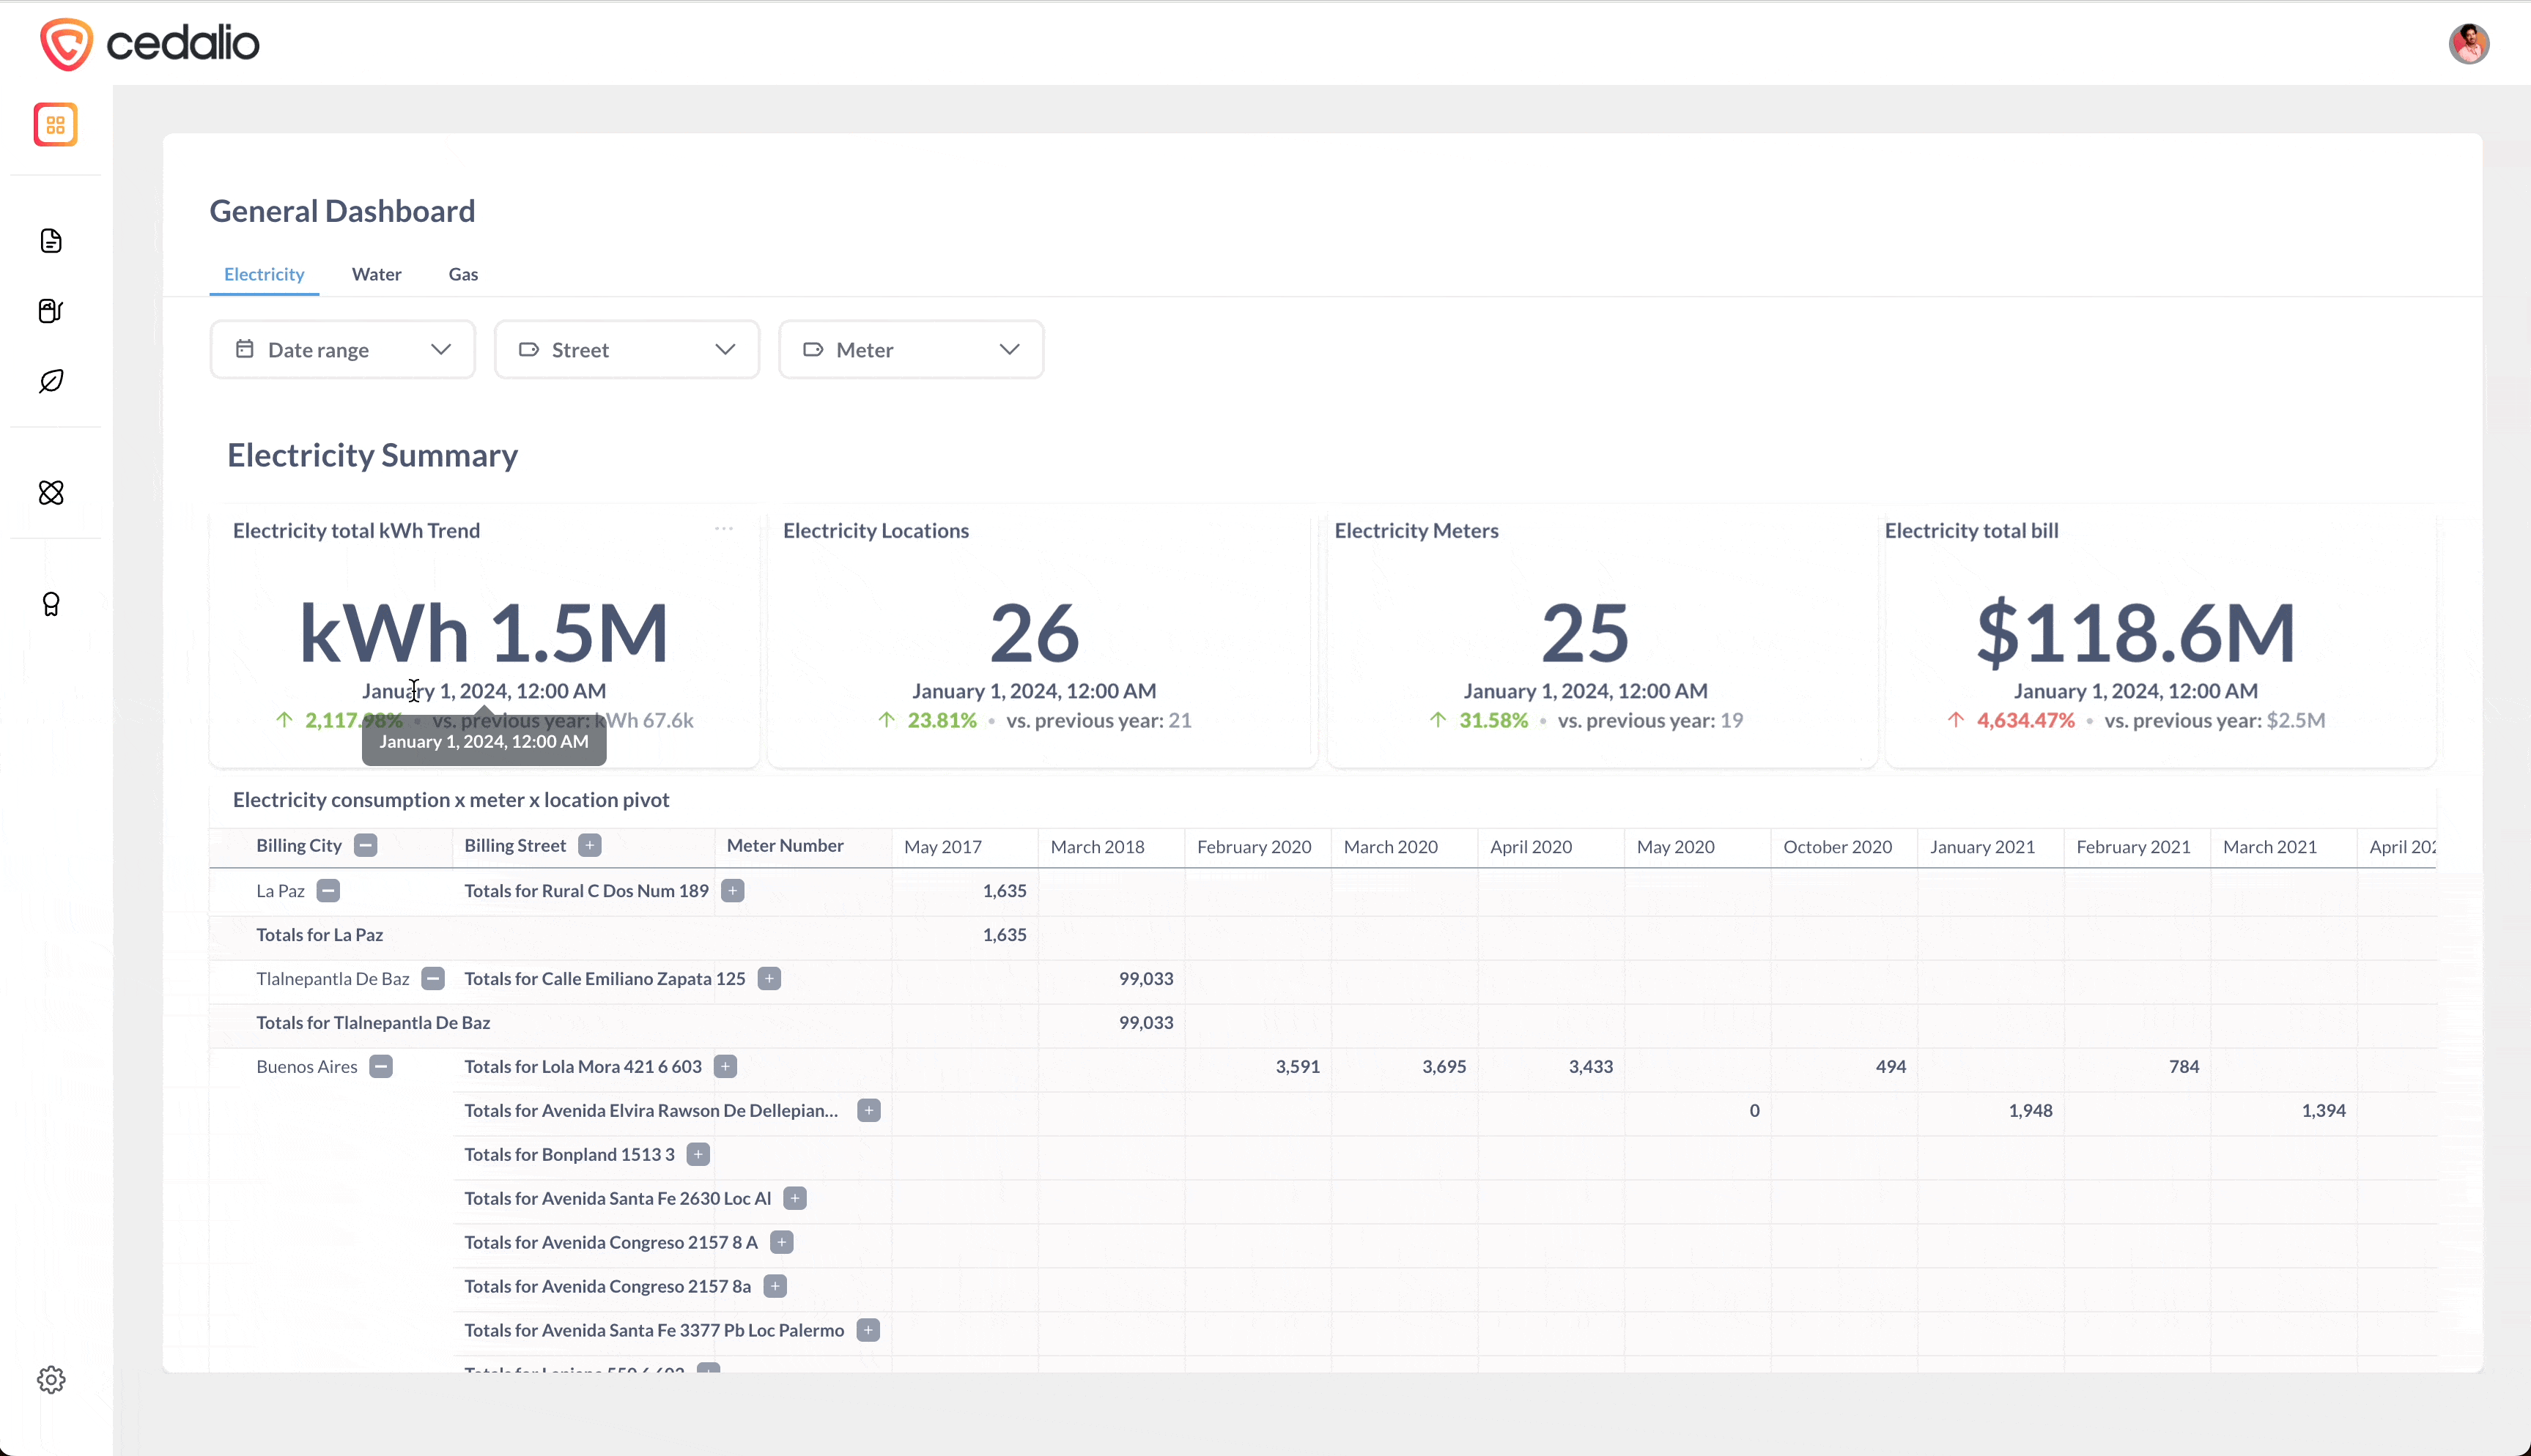Click the leaf icon in sidebar
Image resolution: width=2531 pixels, height=1456 pixels.
51,381
